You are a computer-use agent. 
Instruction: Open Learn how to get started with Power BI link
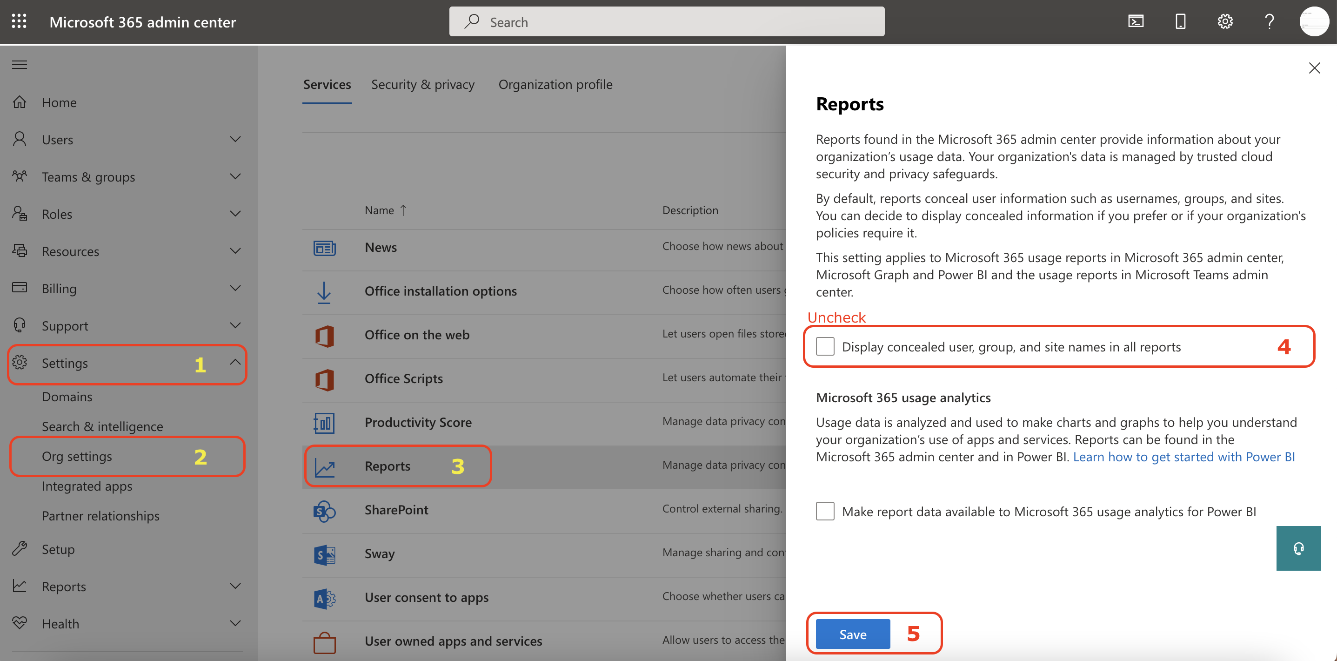click(1183, 457)
